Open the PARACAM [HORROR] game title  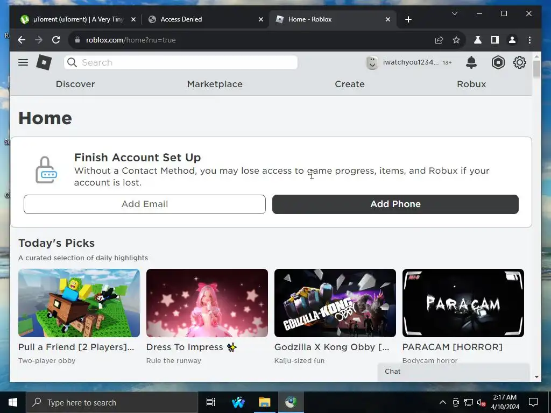point(452,347)
